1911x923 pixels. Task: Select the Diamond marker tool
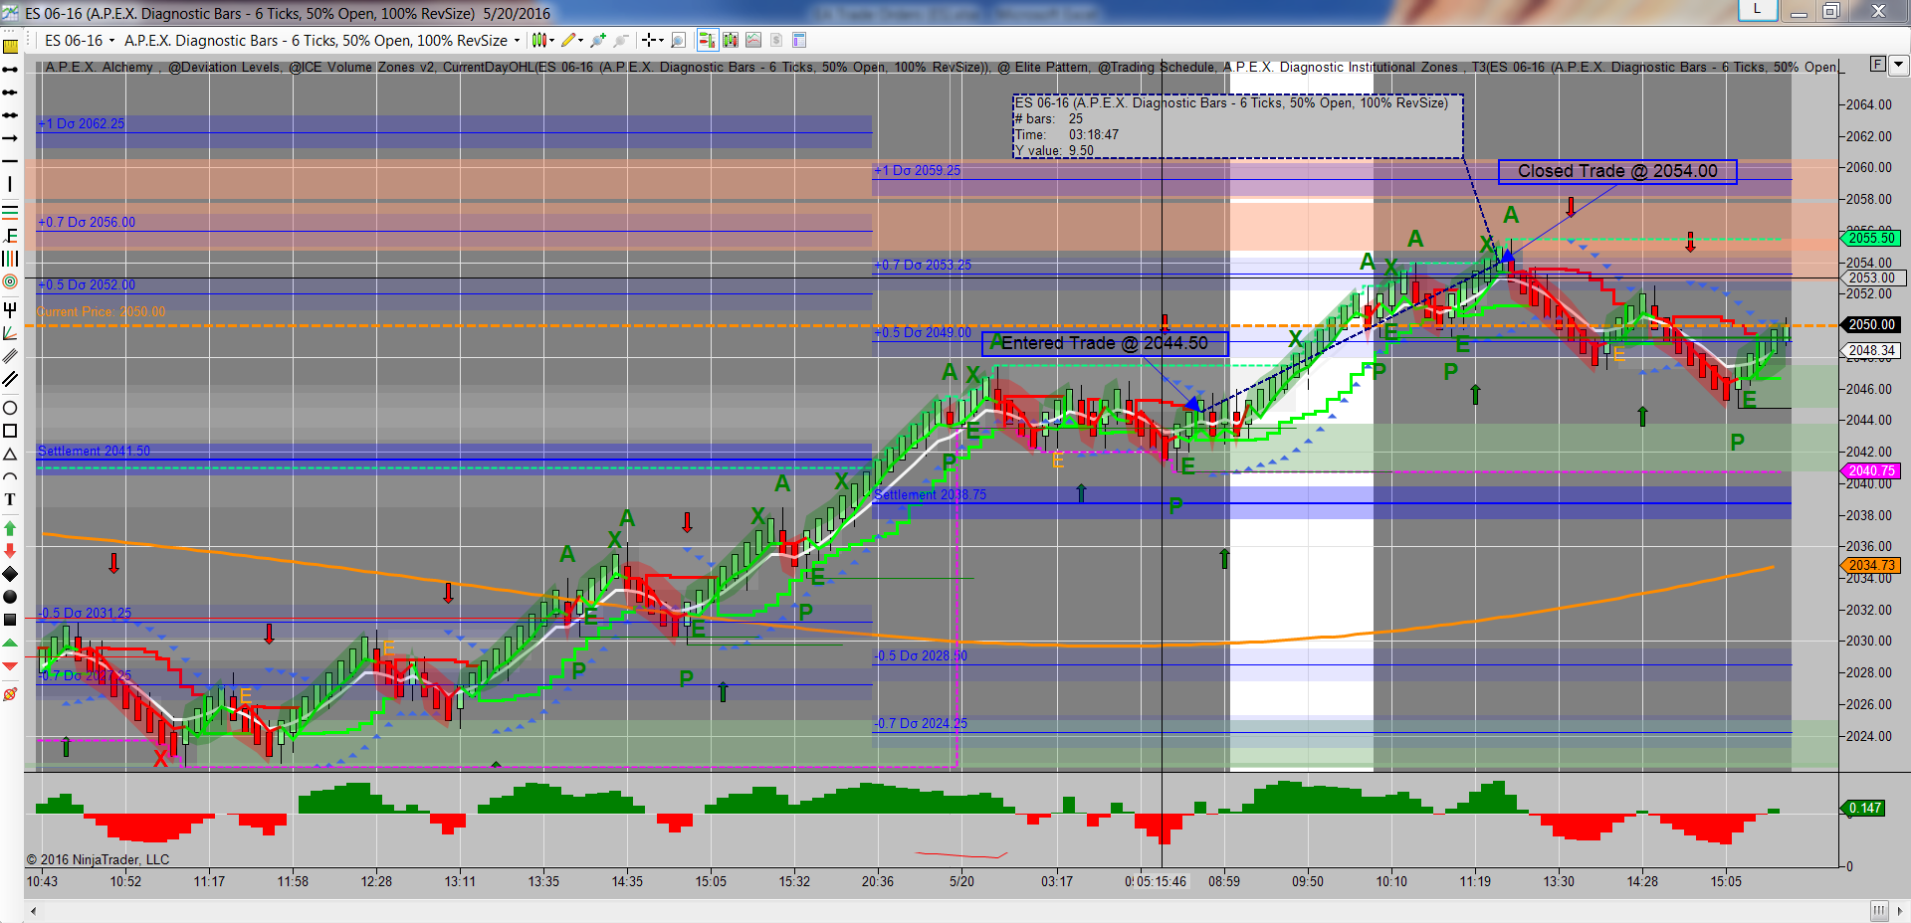point(10,574)
